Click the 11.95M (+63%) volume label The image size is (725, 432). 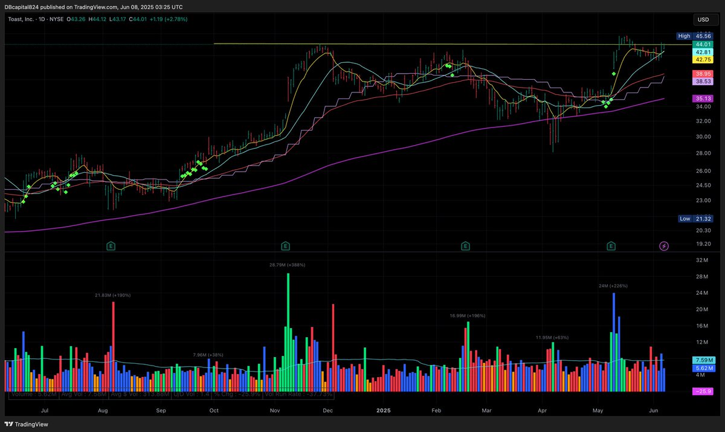(x=552, y=337)
